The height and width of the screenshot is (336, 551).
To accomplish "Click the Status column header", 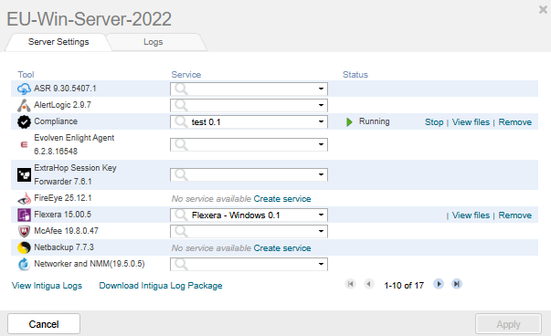I will point(355,75).
